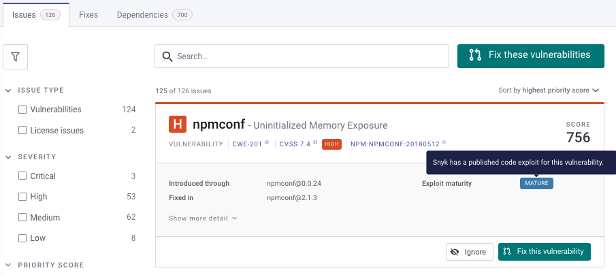Click the Medium severity count 62

coord(131,217)
